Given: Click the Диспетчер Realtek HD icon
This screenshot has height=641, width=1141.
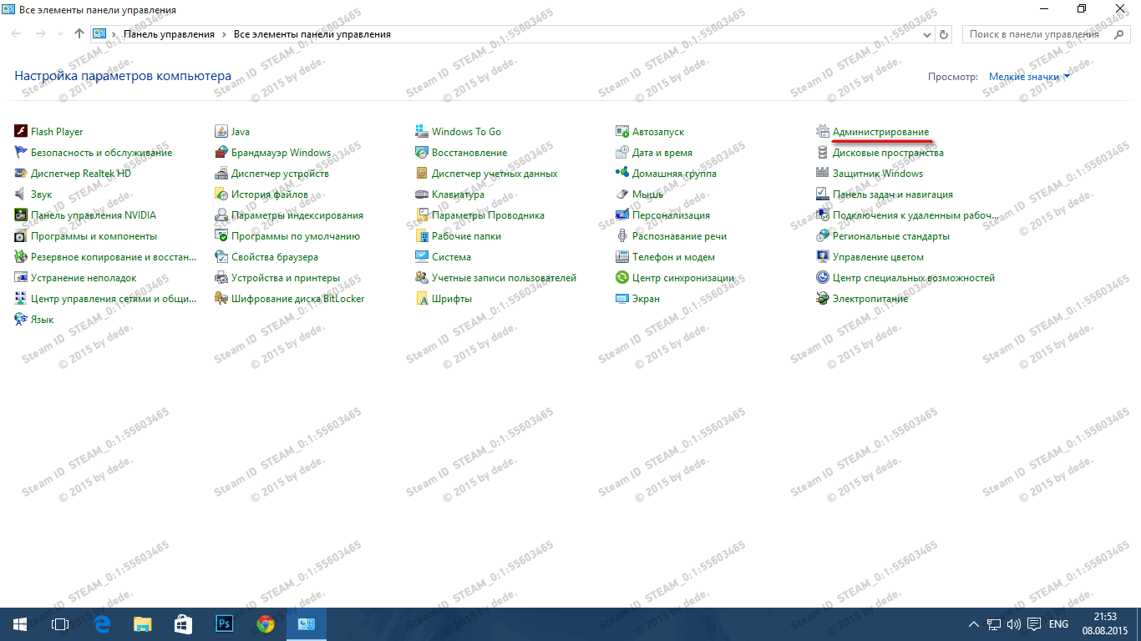Looking at the screenshot, I should point(22,174).
